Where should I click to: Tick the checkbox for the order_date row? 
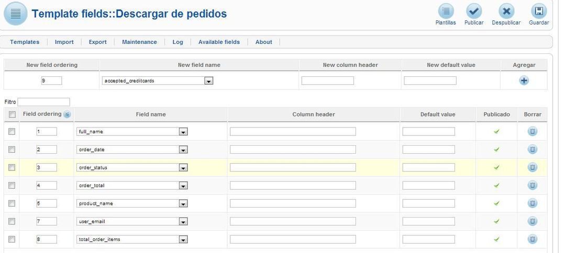(x=12, y=149)
